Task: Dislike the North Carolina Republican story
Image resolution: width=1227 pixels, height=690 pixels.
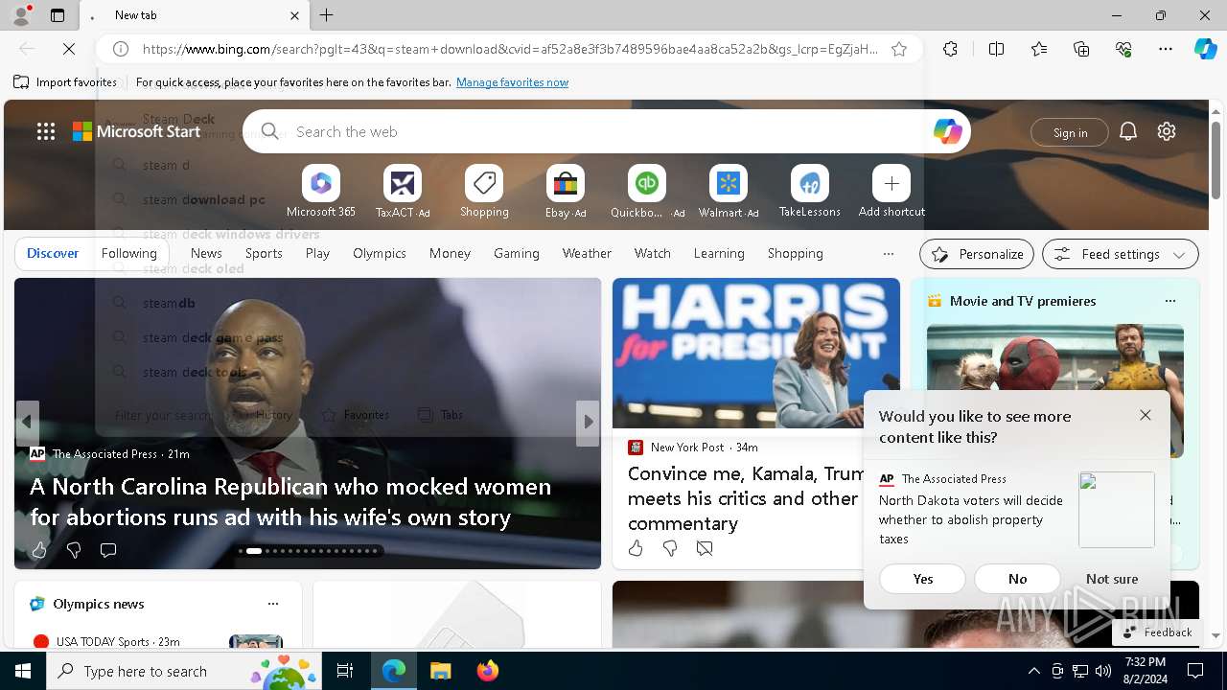Action: tap(74, 550)
